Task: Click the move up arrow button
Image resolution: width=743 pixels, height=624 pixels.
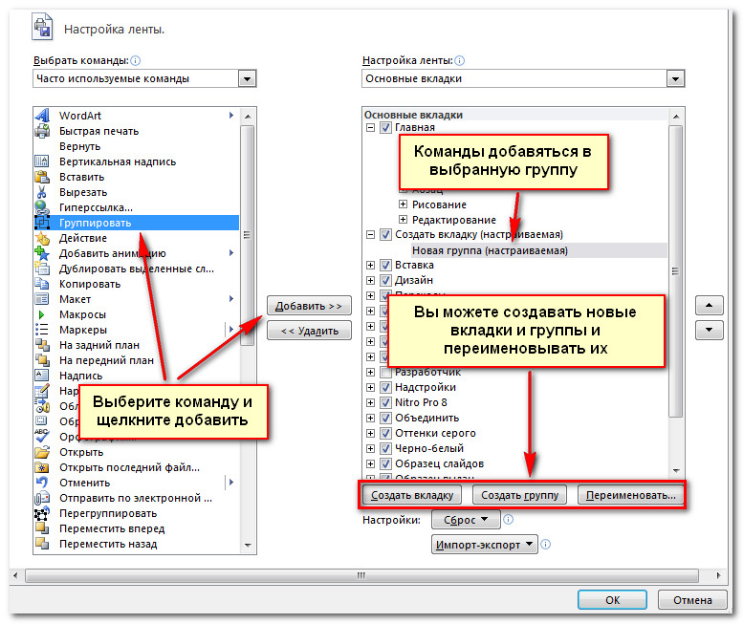Action: 709,307
